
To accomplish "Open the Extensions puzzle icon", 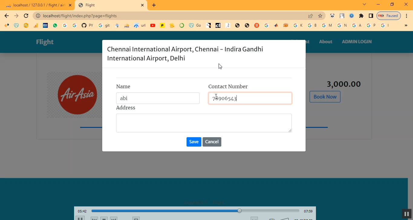I will 361,16.
